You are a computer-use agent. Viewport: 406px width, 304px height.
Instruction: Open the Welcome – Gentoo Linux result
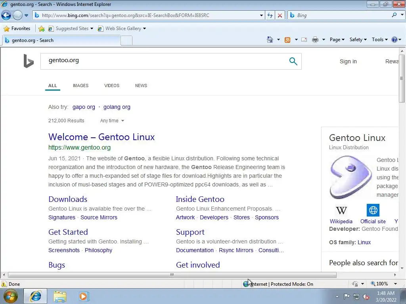[x=101, y=137]
